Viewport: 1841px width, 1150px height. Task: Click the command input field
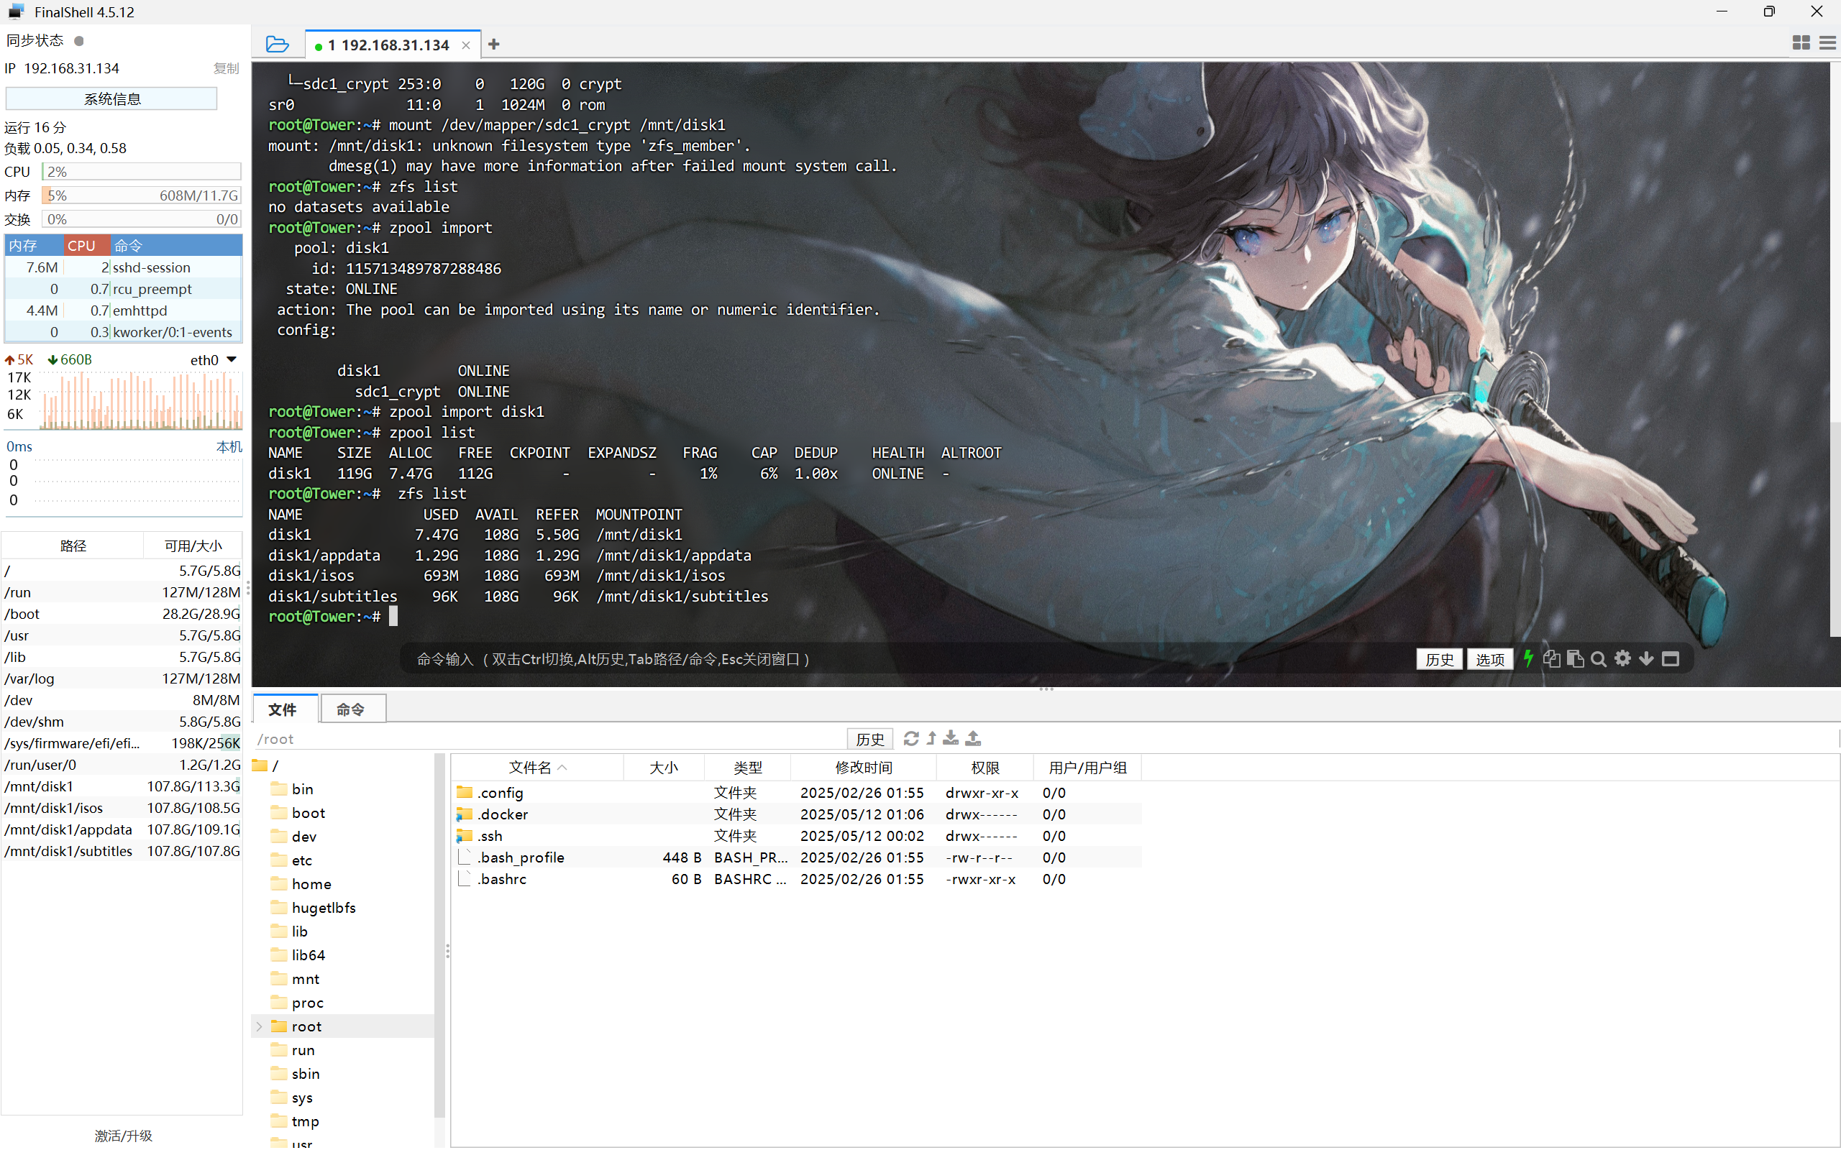(x=905, y=658)
